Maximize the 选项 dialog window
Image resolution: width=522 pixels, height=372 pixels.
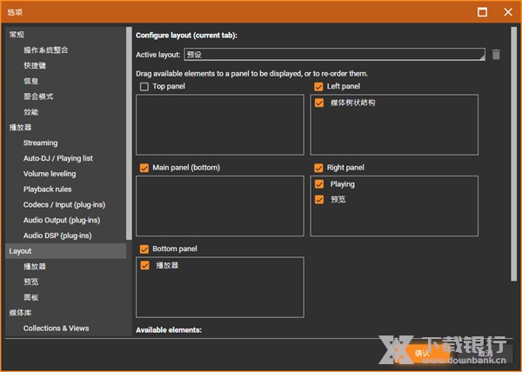click(x=482, y=12)
